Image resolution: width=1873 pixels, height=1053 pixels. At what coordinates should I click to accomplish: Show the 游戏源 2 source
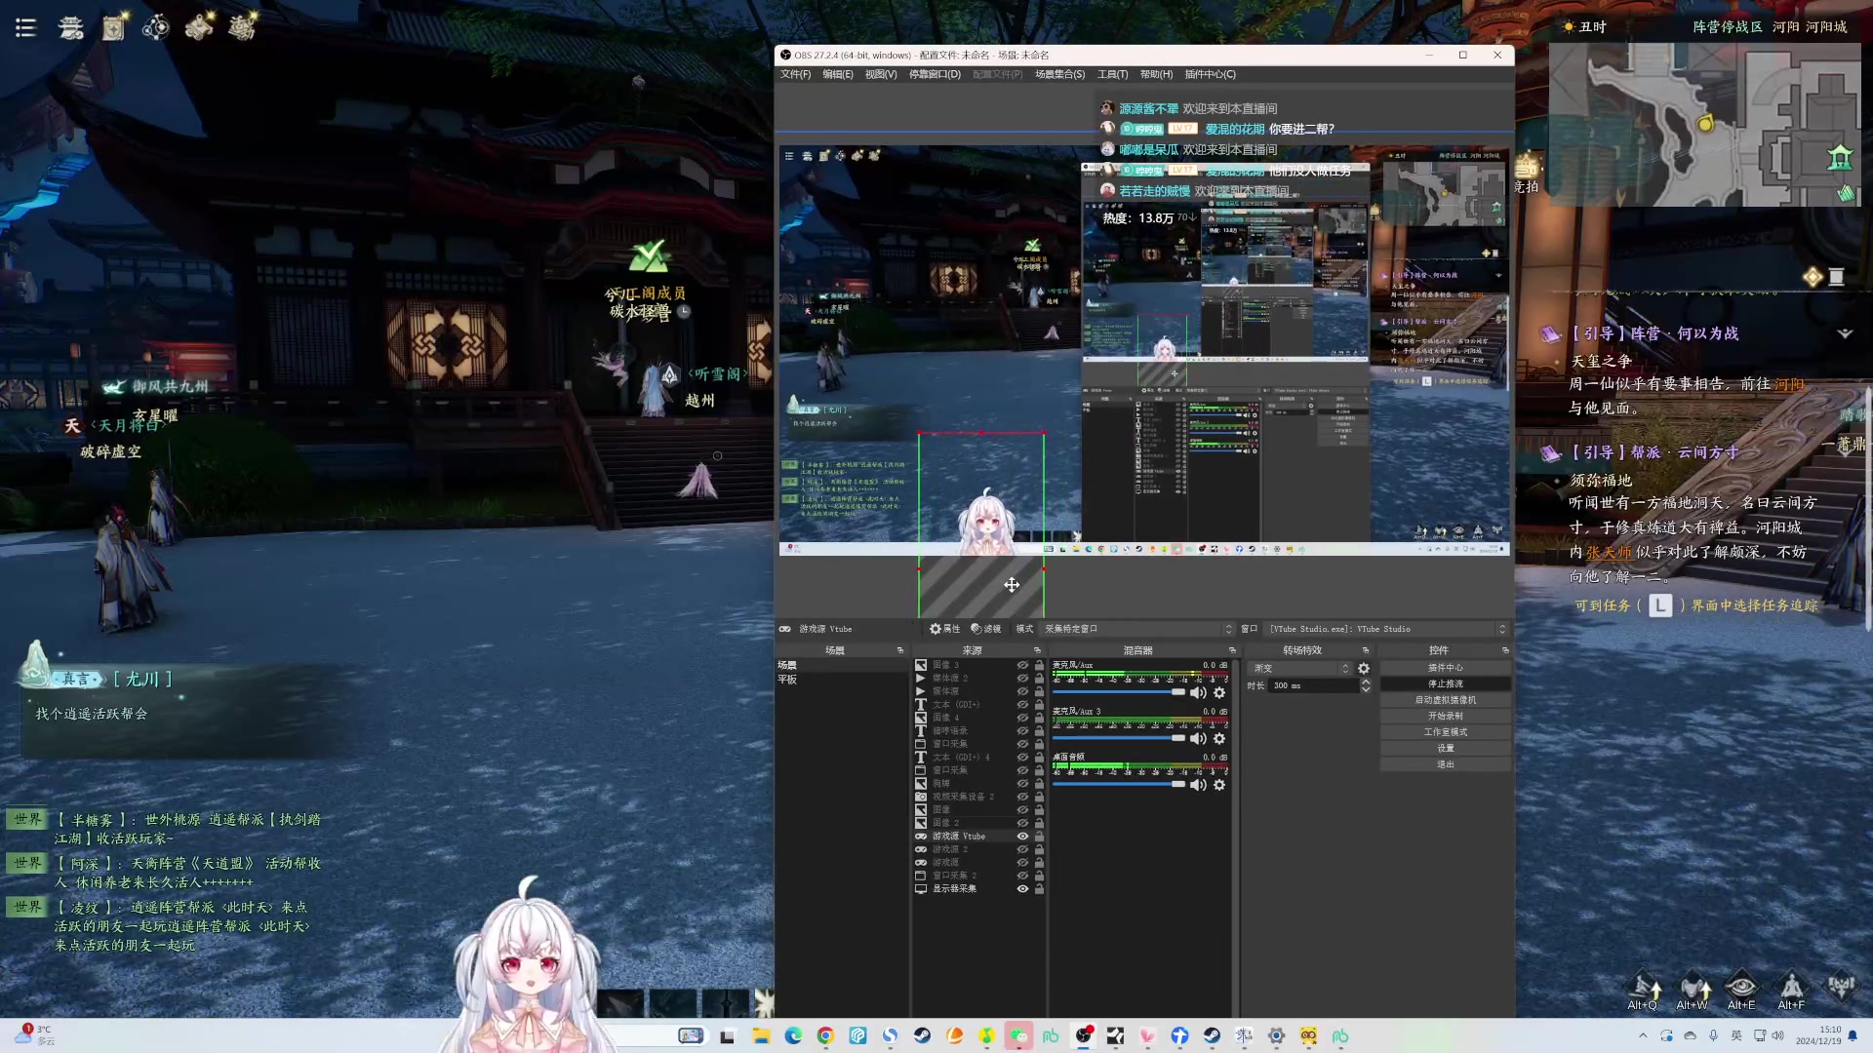point(1022,849)
